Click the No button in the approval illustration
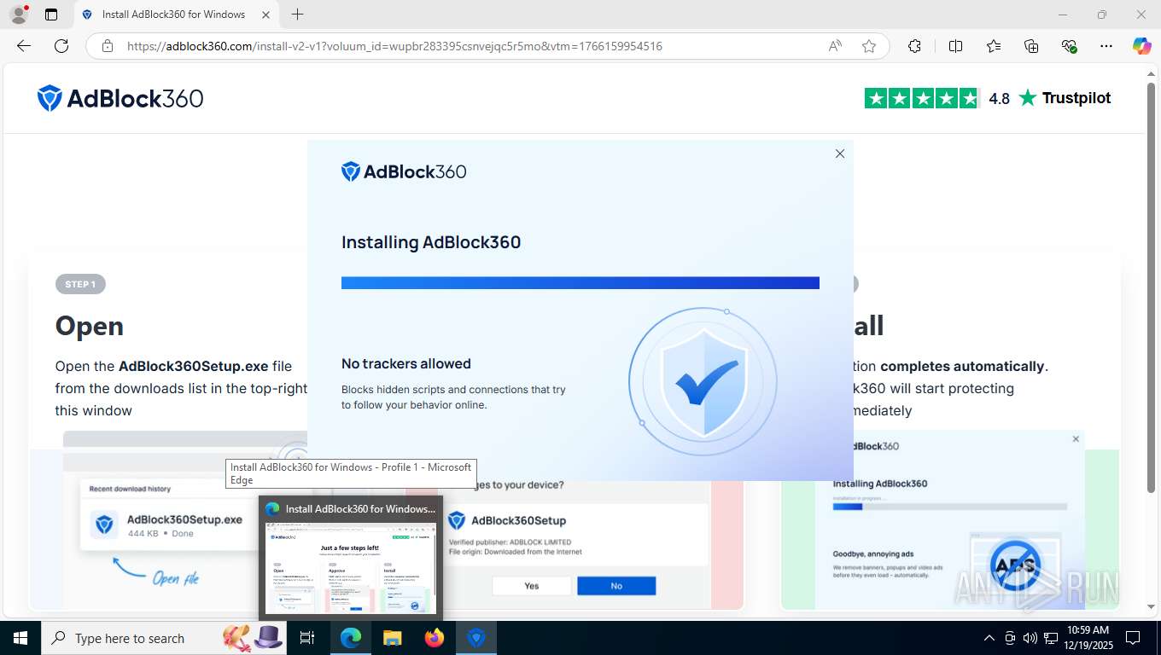Viewport: 1161px width, 655px height. pyautogui.click(x=616, y=586)
